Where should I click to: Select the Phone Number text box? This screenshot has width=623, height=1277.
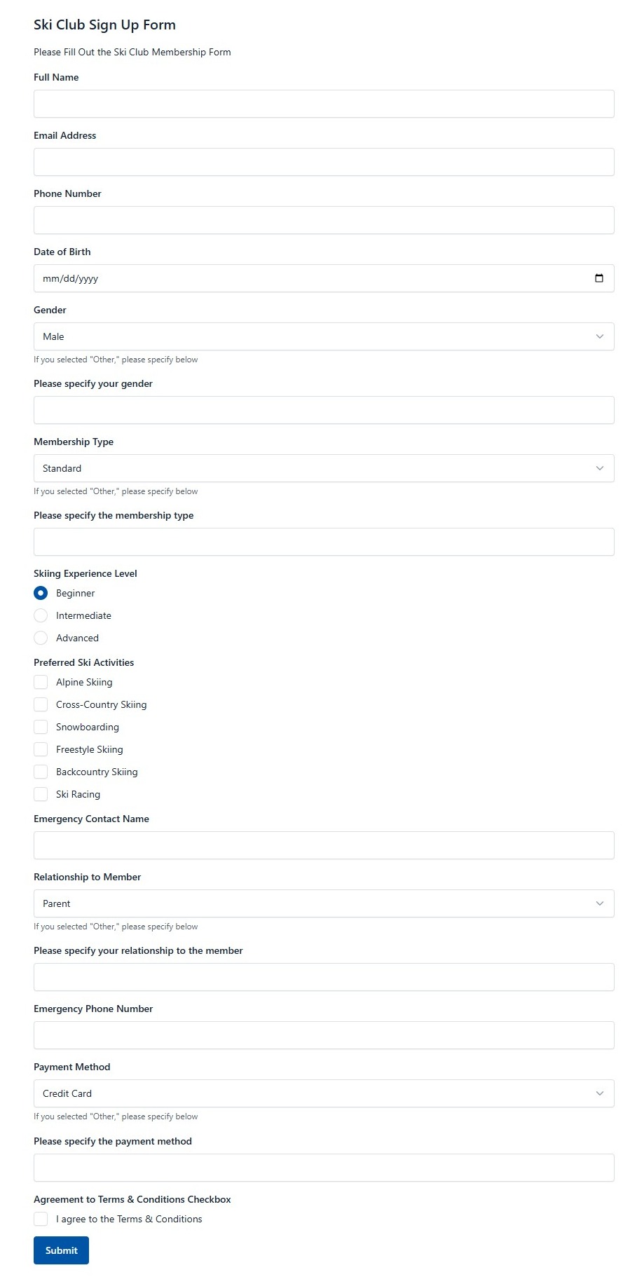click(324, 220)
